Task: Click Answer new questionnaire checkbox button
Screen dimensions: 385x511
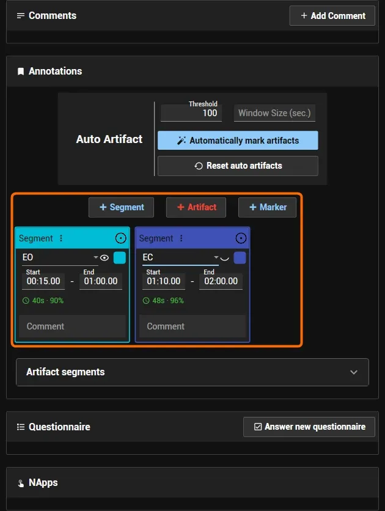Action: coord(309,427)
